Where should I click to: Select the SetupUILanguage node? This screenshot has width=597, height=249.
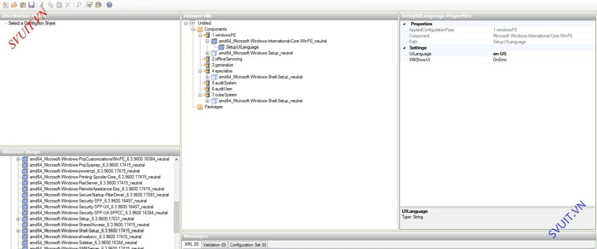(242, 47)
